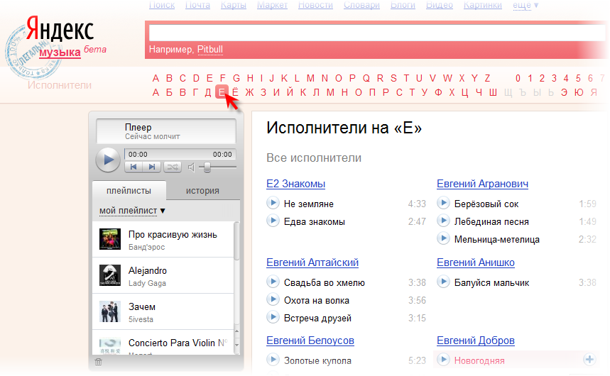
Task: Play the song Мельница-метелица
Action: point(443,238)
